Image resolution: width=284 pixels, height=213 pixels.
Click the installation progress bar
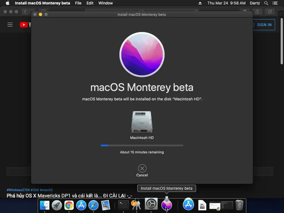pos(142,145)
